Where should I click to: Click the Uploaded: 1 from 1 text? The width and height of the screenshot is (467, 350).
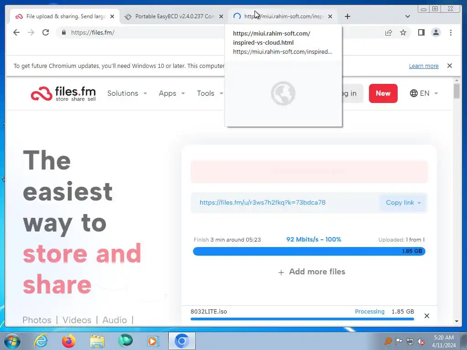pyautogui.click(x=401, y=240)
